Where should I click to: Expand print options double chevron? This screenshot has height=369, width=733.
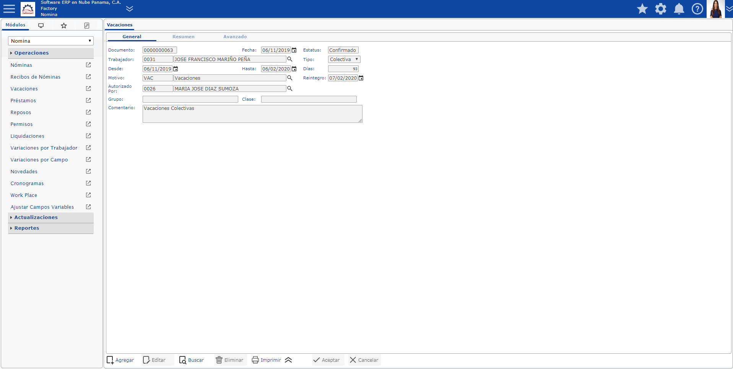coord(289,360)
